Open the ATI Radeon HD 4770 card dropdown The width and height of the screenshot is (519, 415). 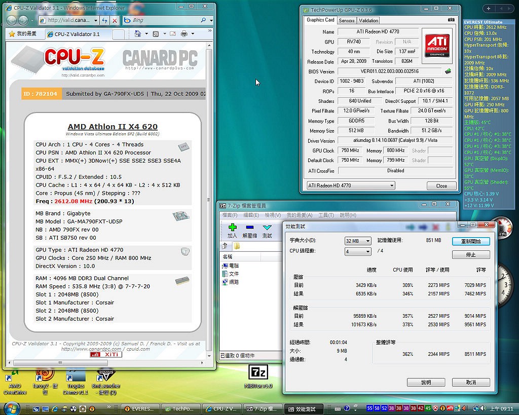[351, 185]
